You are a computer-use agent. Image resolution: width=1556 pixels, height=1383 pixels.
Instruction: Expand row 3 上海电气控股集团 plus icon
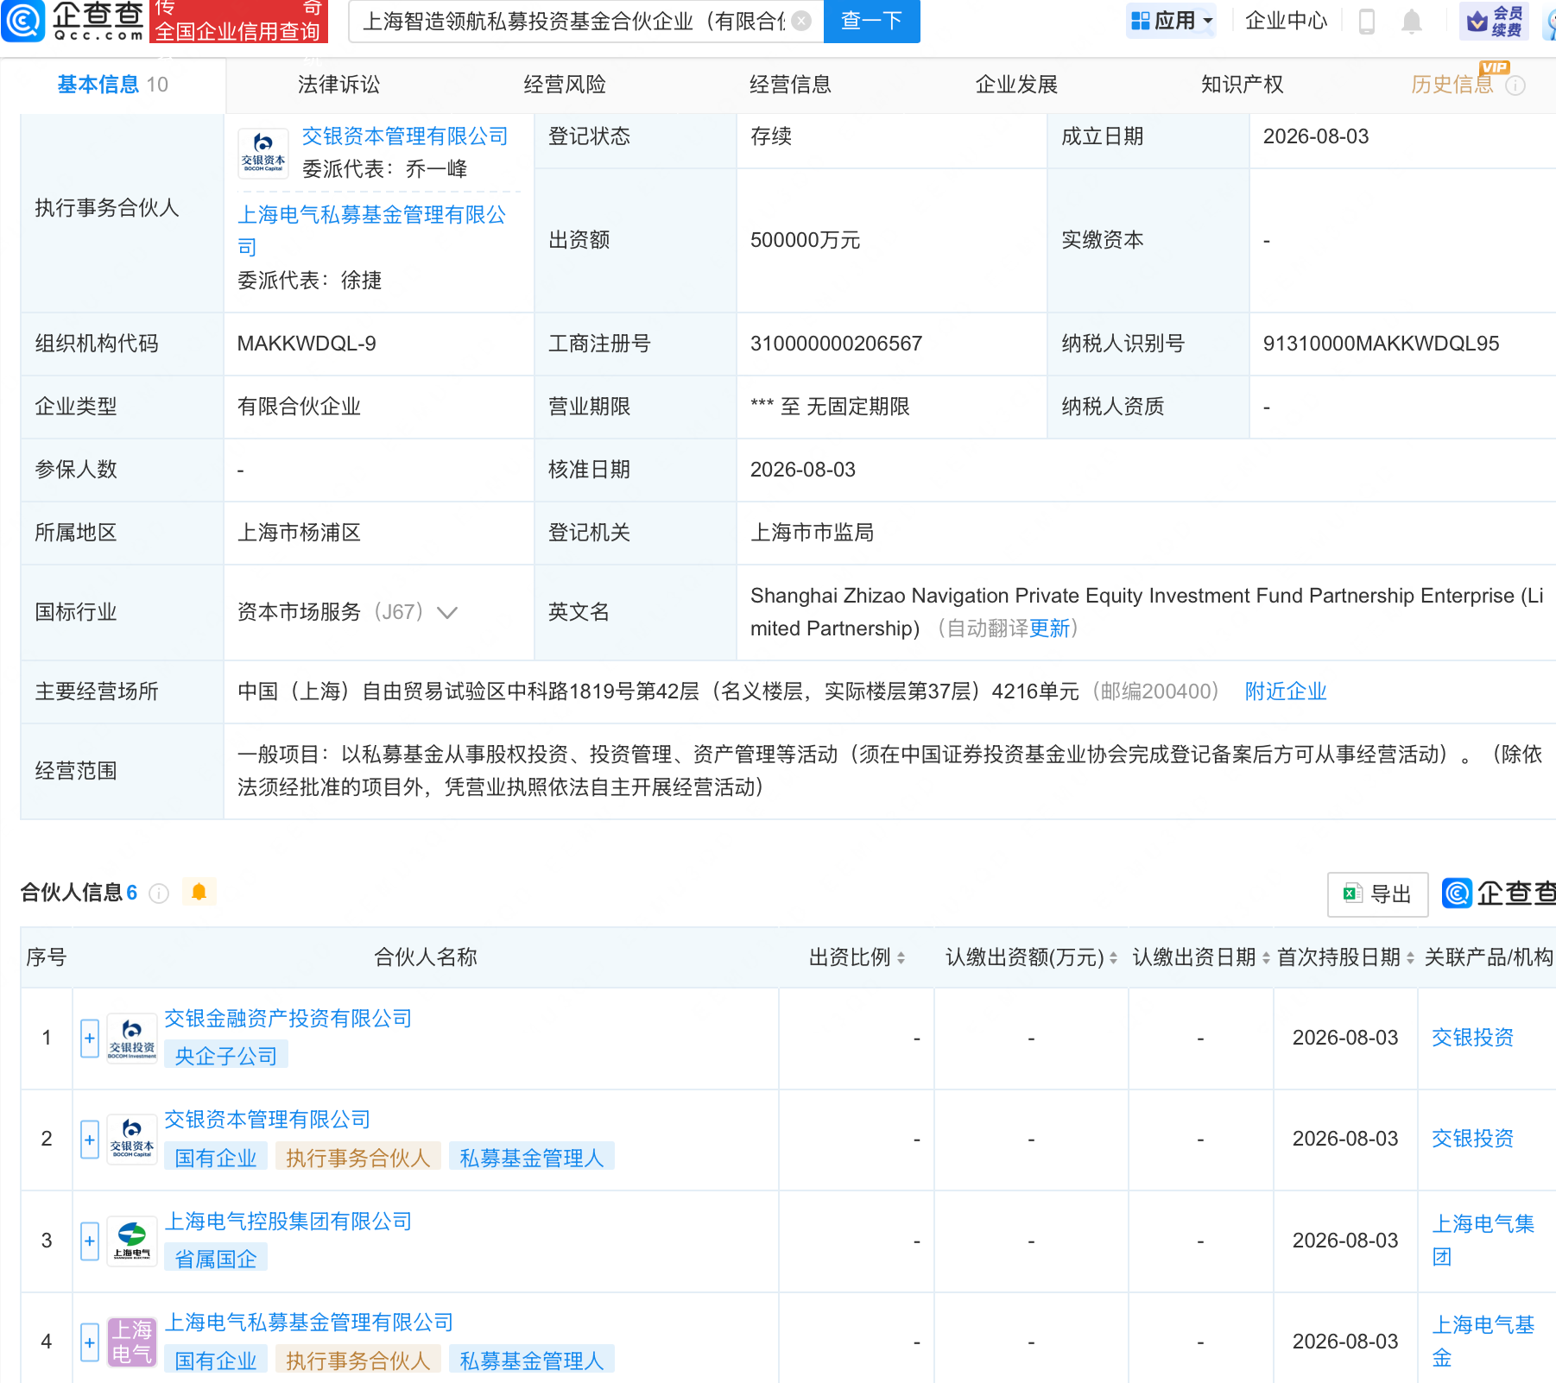point(90,1241)
